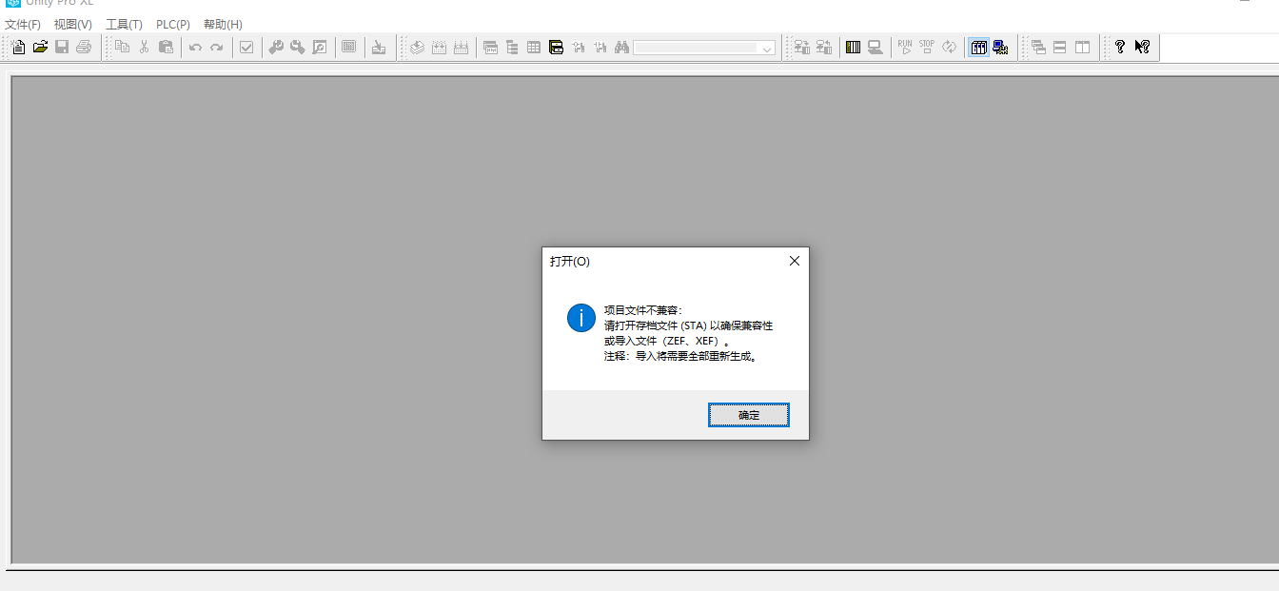Close the 打开(O) dialog with X
The height and width of the screenshot is (591, 1279).
(794, 261)
